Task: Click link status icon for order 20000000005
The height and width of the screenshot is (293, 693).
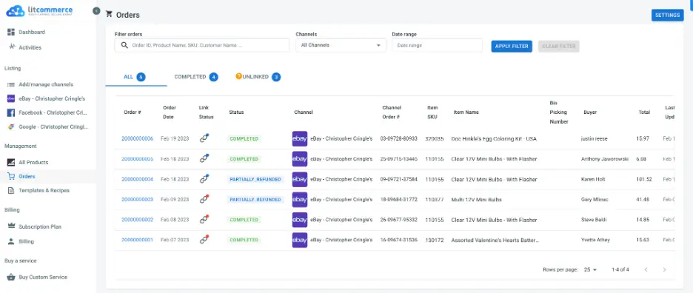Action: [x=204, y=158]
